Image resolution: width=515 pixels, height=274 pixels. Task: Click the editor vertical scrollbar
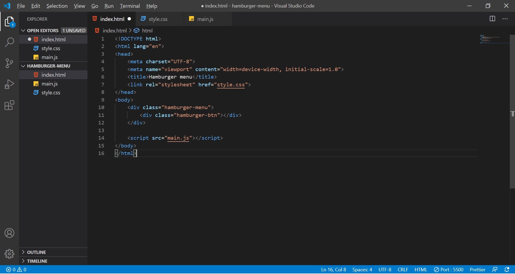512,112
